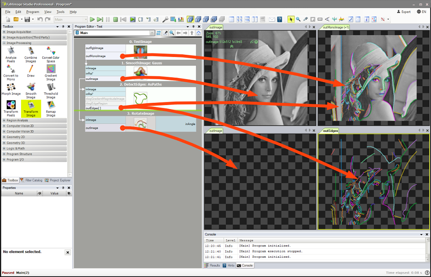Screen dimensions: 431x277
Task: Open the disabled Main combo box in toolbar
Action: (x=70, y=19)
